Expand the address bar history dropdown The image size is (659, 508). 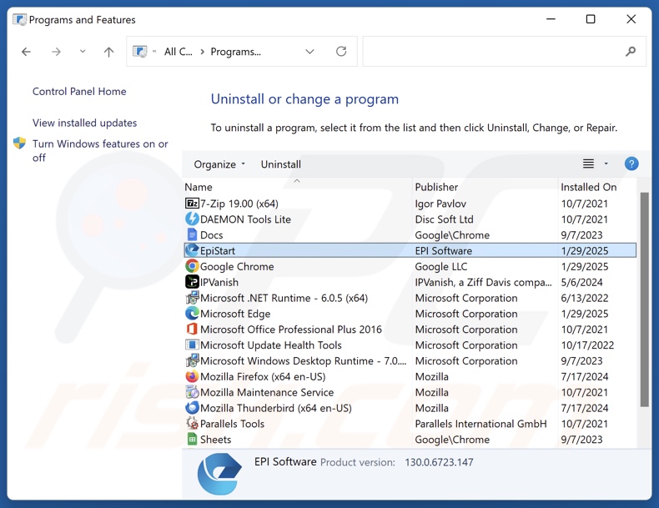click(x=309, y=51)
